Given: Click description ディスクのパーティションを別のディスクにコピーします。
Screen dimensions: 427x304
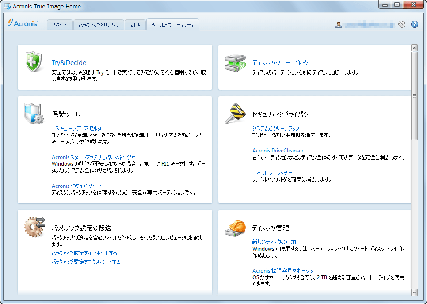Looking at the screenshot, I should [x=305, y=72].
